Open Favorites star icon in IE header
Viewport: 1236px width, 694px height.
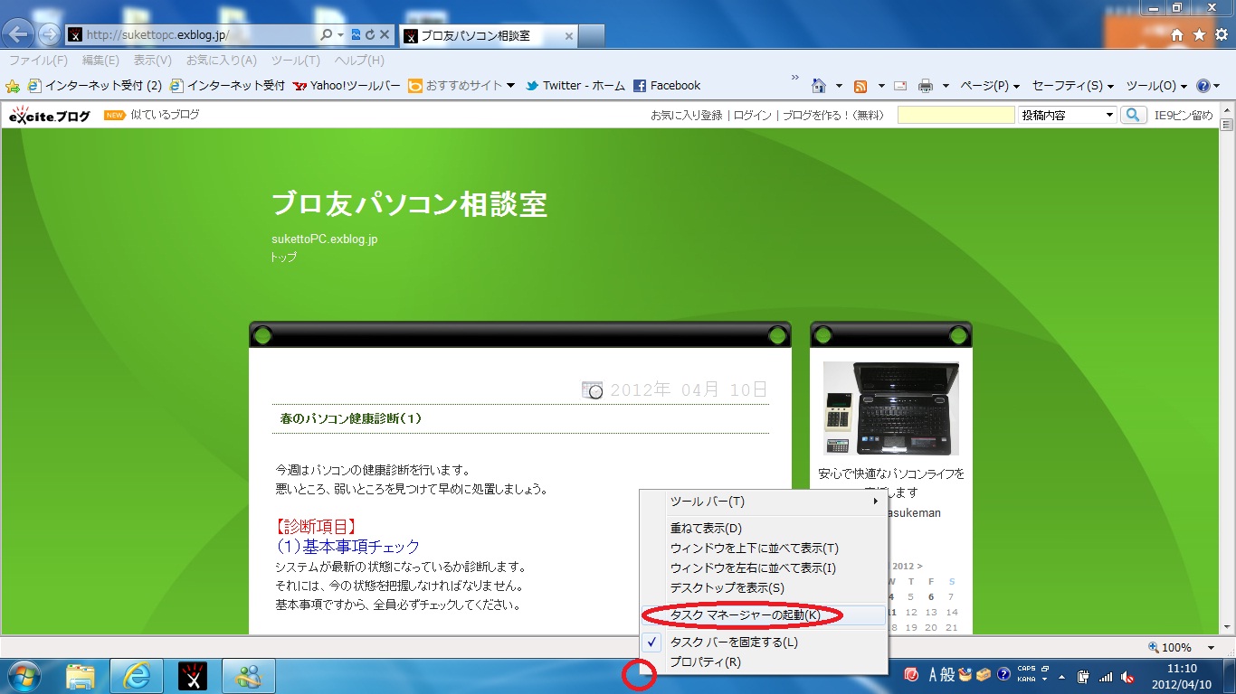1199,34
